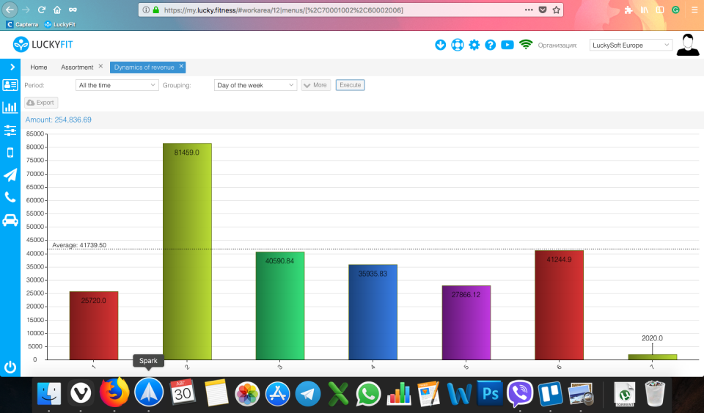Click the browser home button
Image resolution: width=704 pixels, height=413 pixels.
tap(57, 10)
